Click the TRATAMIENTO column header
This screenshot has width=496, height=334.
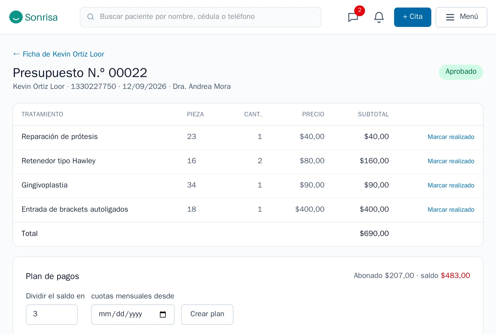(x=42, y=114)
